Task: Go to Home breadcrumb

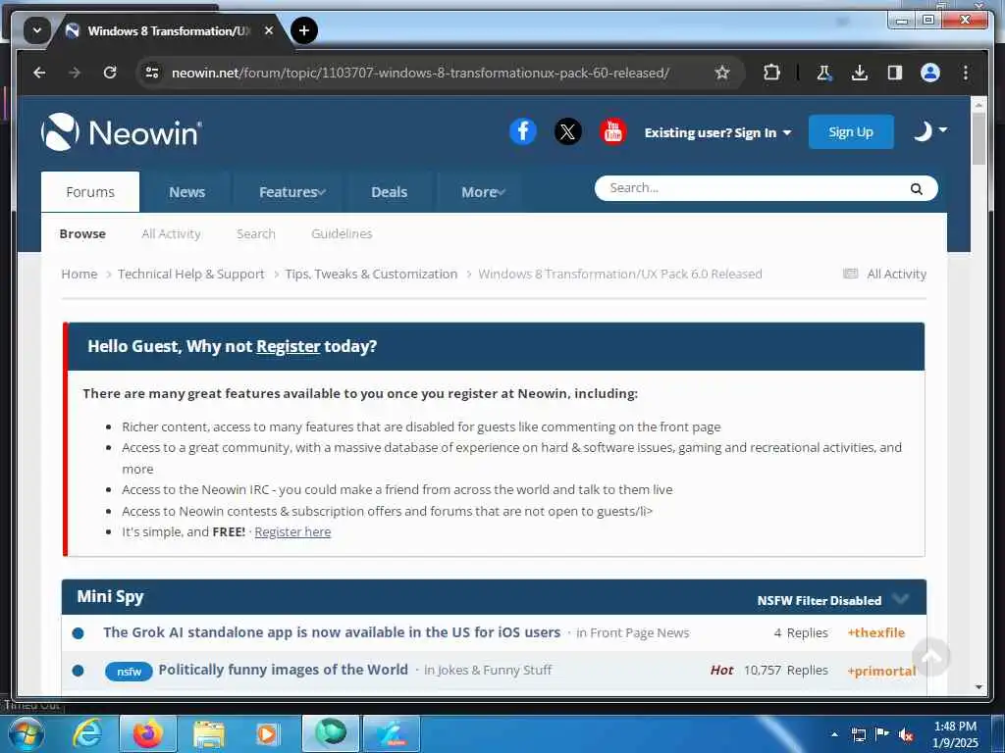Action: click(x=79, y=275)
